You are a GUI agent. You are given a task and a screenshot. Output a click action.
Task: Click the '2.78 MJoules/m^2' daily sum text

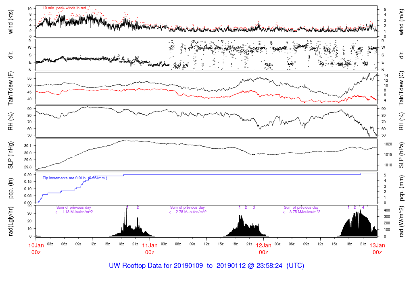point(191,212)
